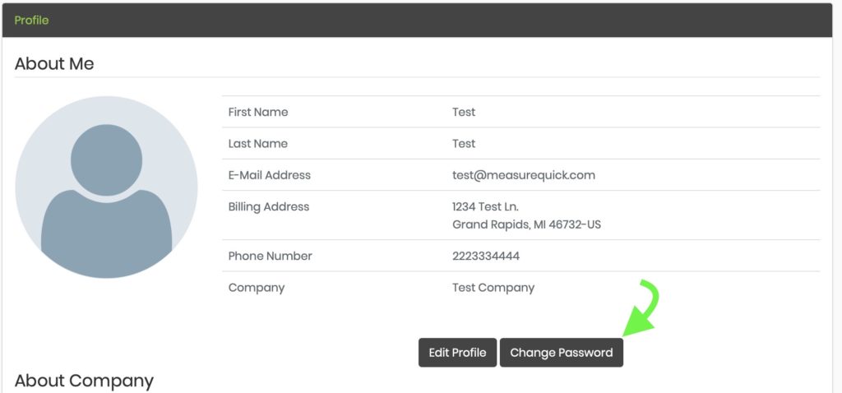Click the billing address 1234 Test Ln.
The height and width of the screenshot is (393, 842).
pyautogui.click(x=485, y=206)
